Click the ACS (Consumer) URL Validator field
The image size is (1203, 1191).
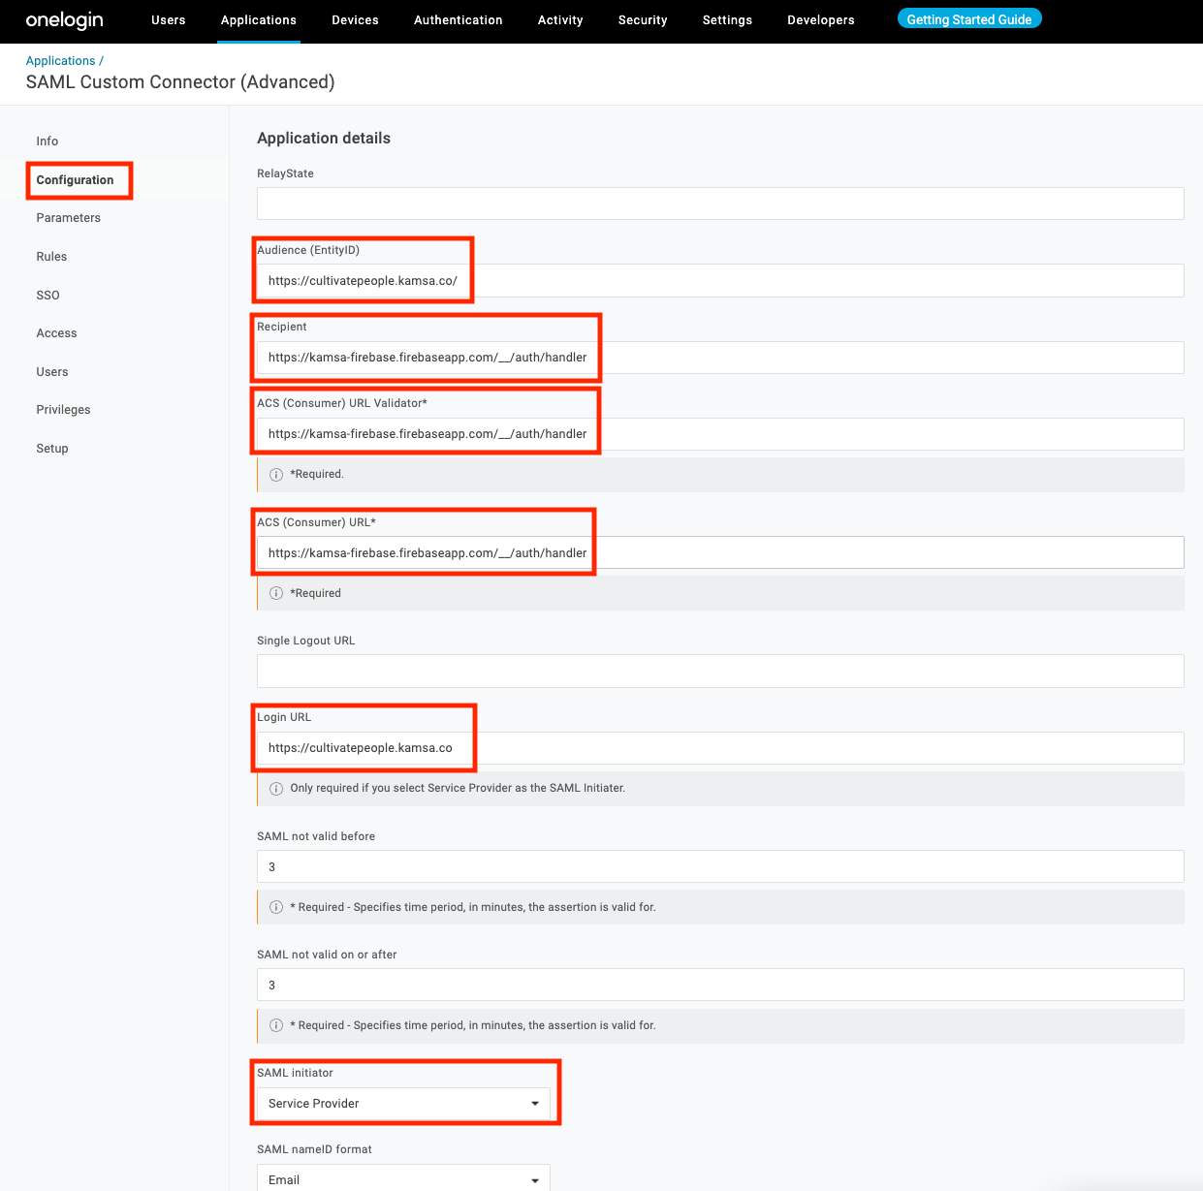pyautogui.click(x=720, y=434)
